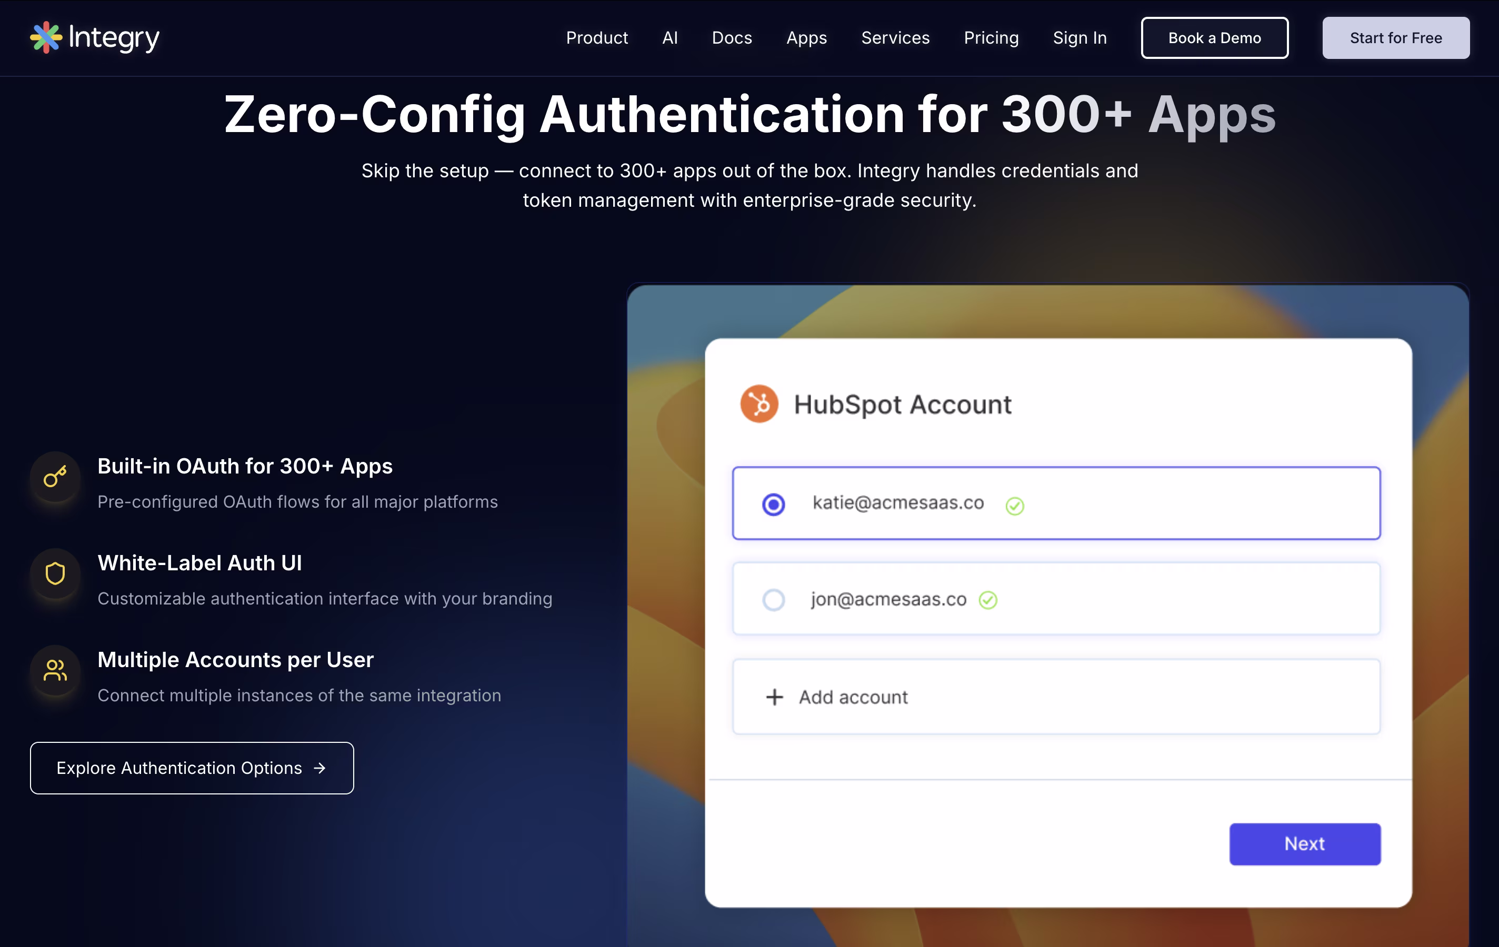Open the Services nav item
The image size is (1499, 947).
click(x=895, y=37)
